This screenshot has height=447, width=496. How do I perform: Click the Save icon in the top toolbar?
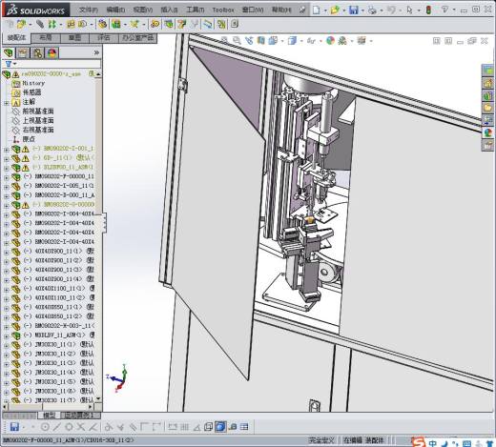(354, 10)
